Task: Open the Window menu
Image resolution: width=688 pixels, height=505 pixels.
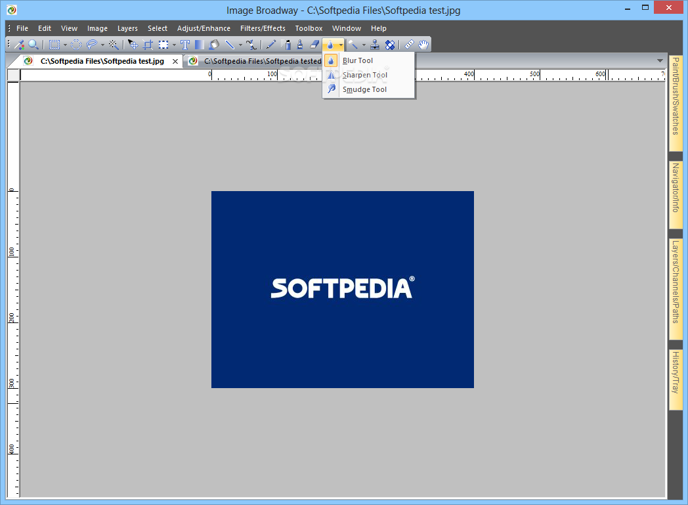Action: [x=347, y=28]
